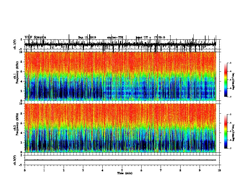Click time axis tick label "7"
Screen dimensions: 247x191
161,170
